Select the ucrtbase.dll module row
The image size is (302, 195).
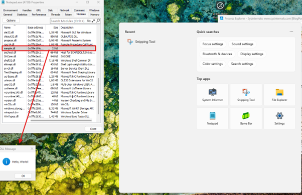50,76
